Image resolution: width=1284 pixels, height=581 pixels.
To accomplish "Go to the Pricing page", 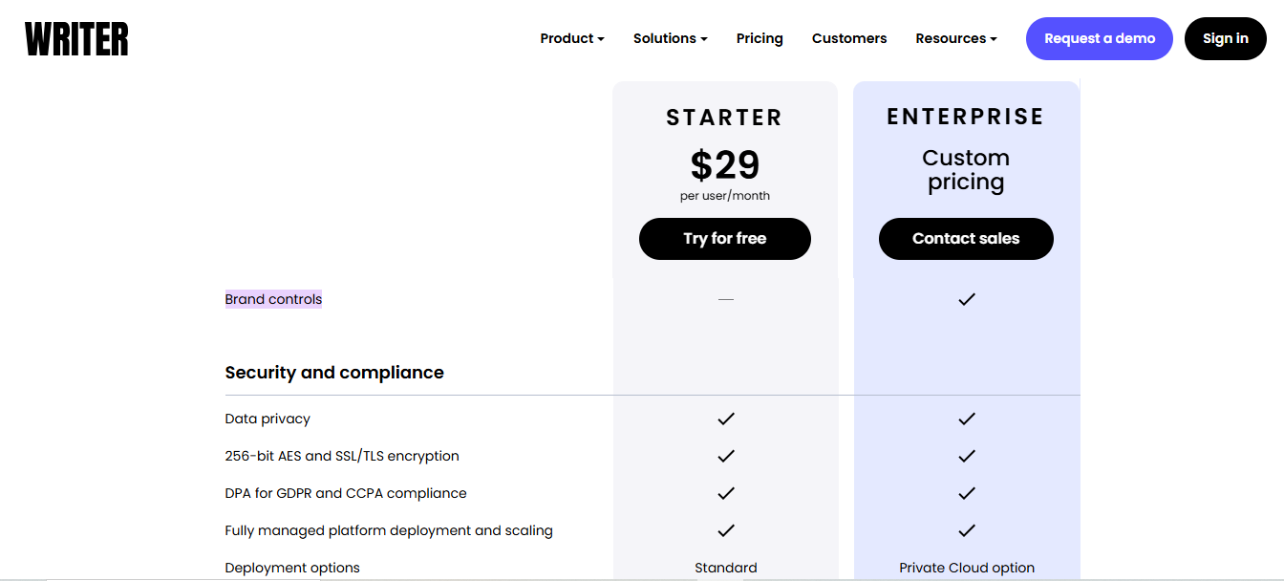I will (x=760, y=38).
